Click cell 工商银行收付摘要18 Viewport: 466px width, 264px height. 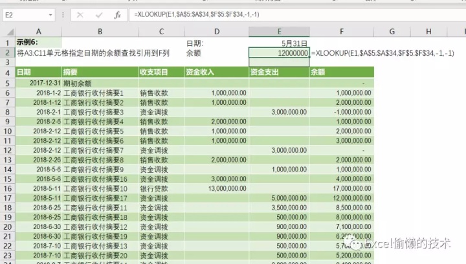[x=100, y=217]
